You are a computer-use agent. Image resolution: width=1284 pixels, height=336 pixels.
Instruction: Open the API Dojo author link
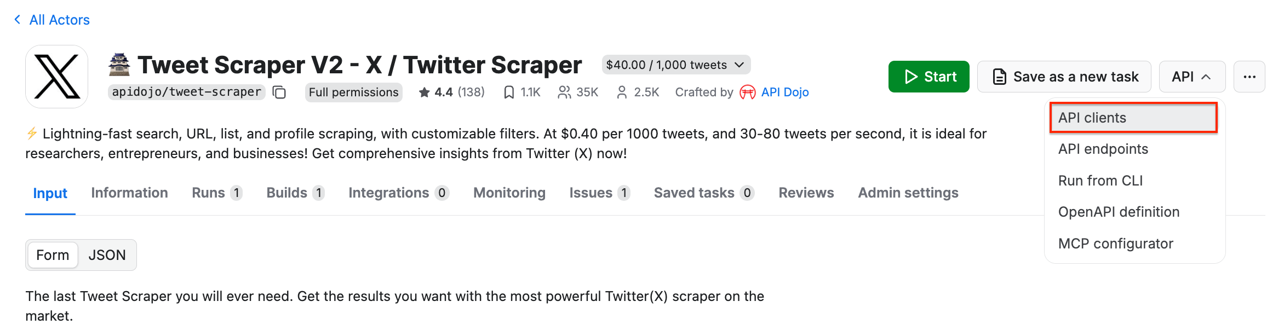click(784, 92)
